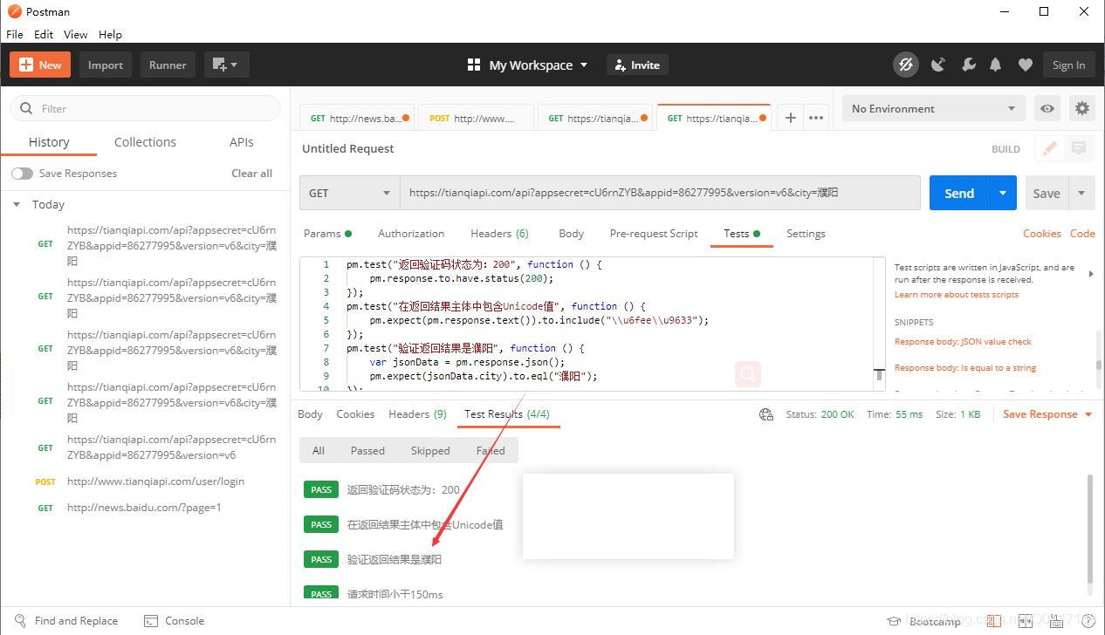1105x635 pixels.
Task: Open the Authorization tab
Action: pyautogui.click(x=411, y=234)
